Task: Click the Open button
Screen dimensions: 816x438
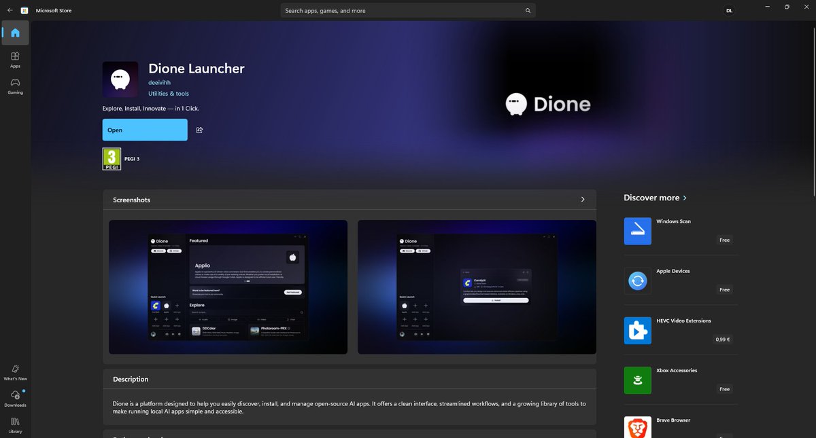Action: click(x=145, y=130)
